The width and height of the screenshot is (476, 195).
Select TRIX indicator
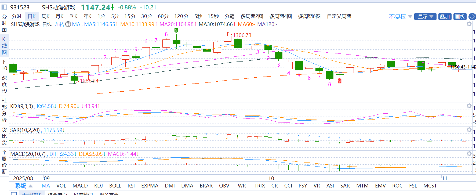(260, 186)
